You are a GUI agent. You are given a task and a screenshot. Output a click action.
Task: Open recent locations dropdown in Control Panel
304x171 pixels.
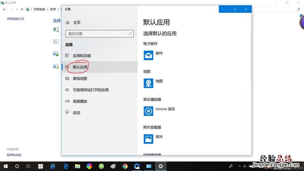(17, 9)
